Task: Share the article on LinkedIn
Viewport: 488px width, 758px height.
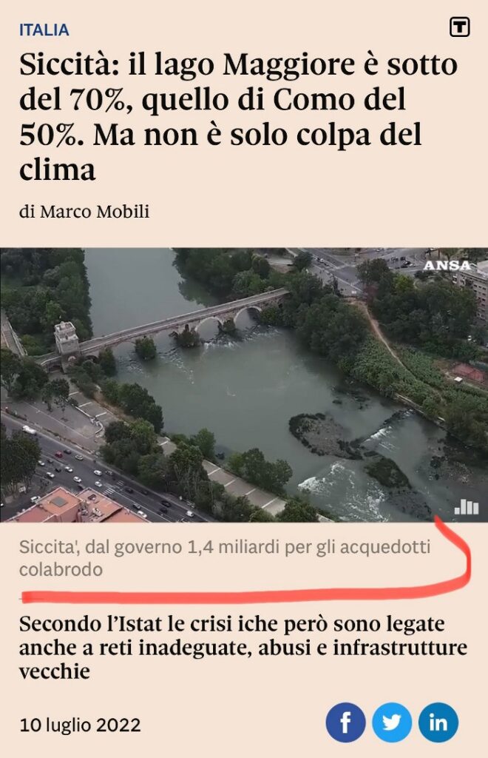Action: point(438,722)
